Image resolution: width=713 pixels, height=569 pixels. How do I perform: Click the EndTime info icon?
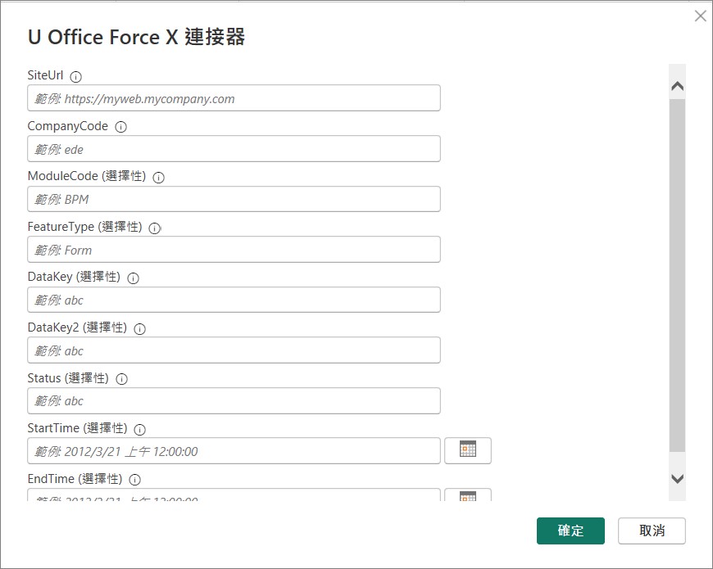point(135,480)
